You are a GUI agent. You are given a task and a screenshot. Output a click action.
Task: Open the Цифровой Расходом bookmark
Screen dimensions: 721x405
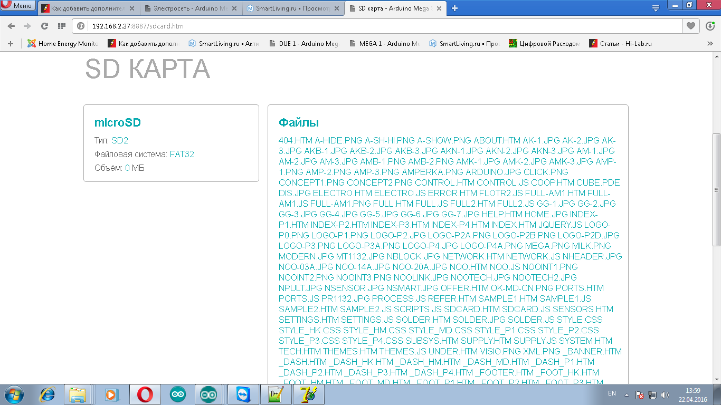tap(545, 44)
